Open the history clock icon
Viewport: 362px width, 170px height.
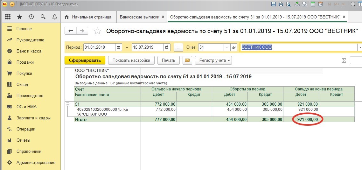[31, 17]
